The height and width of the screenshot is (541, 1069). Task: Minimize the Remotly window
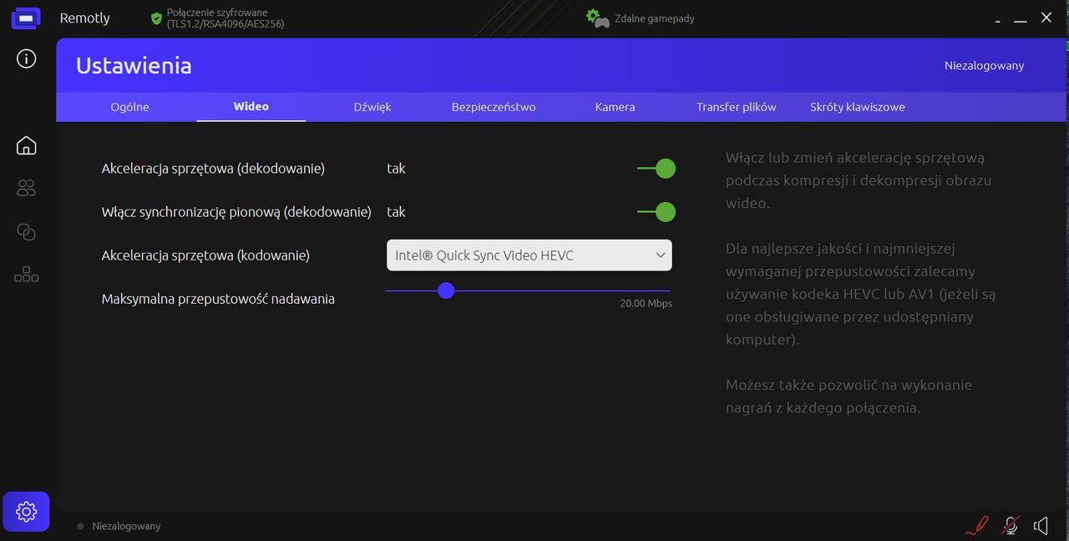[1021, 22]
